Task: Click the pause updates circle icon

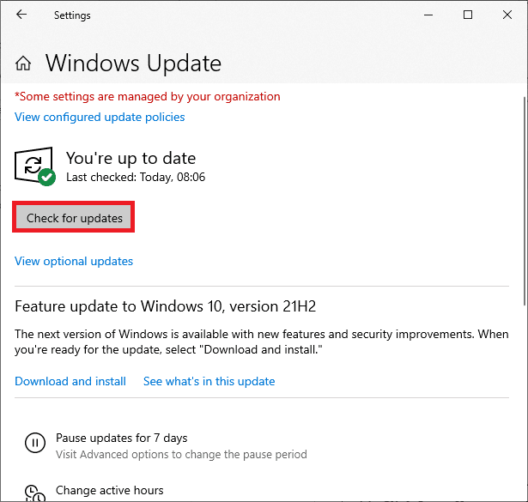Action: click(x=35, y=443)
